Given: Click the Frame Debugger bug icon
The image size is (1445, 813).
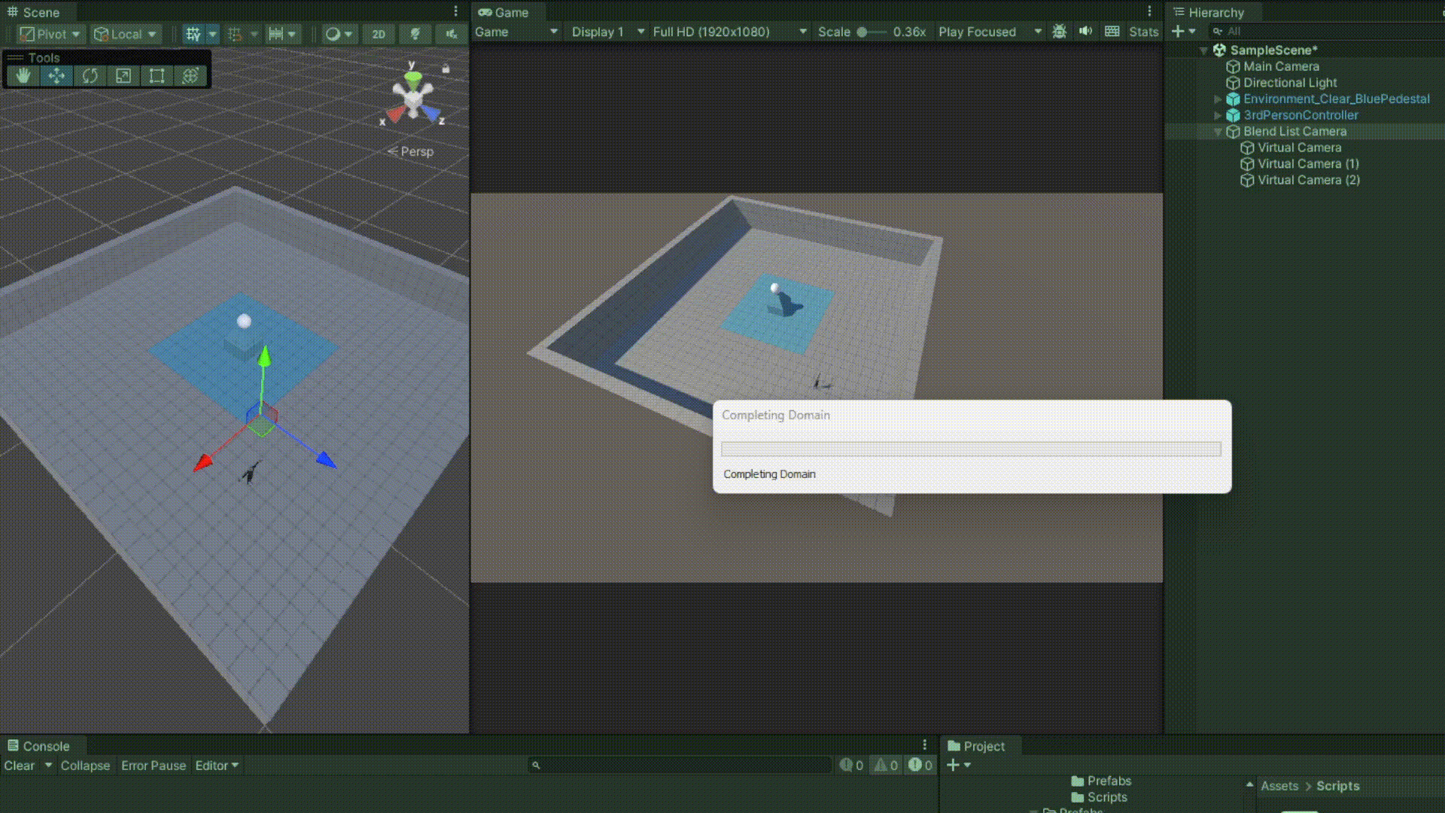Looking at the screenshot, I should 1059,32.
